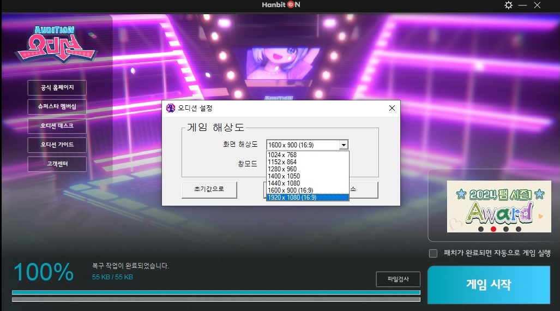Open 공식 홈페이지 link

pyautogui.click(x=57, y=88)
